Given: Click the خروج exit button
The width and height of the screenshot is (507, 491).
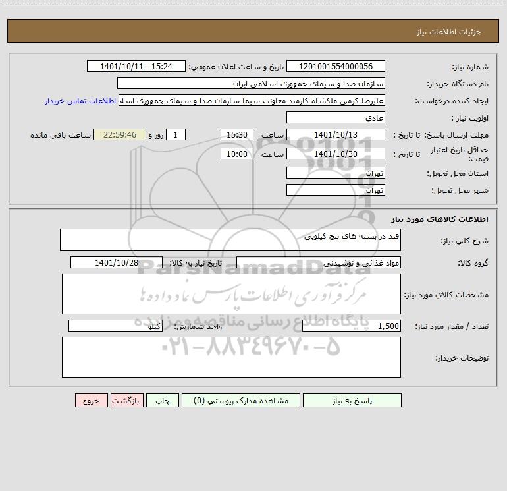Looking at the screenshot, I should click(91, 401).
